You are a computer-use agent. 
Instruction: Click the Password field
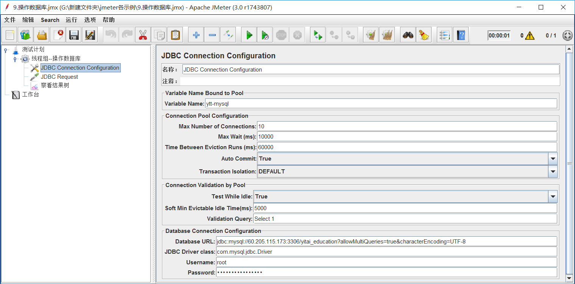point(386,273)
